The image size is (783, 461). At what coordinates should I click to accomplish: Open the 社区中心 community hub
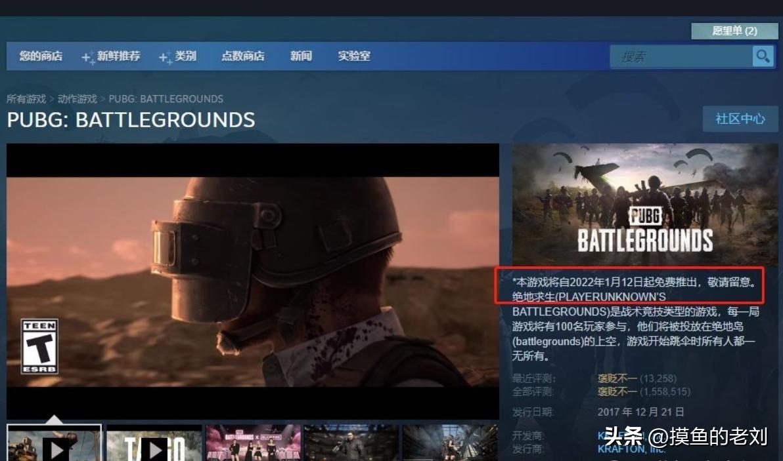point(740,119)
